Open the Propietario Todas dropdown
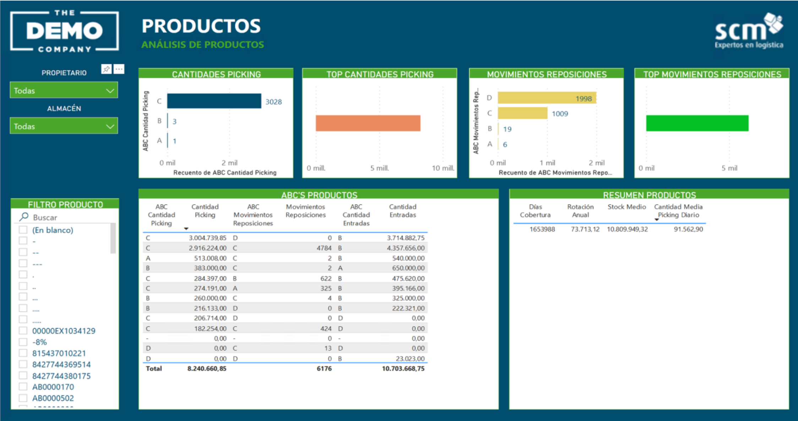 (64, 90)
